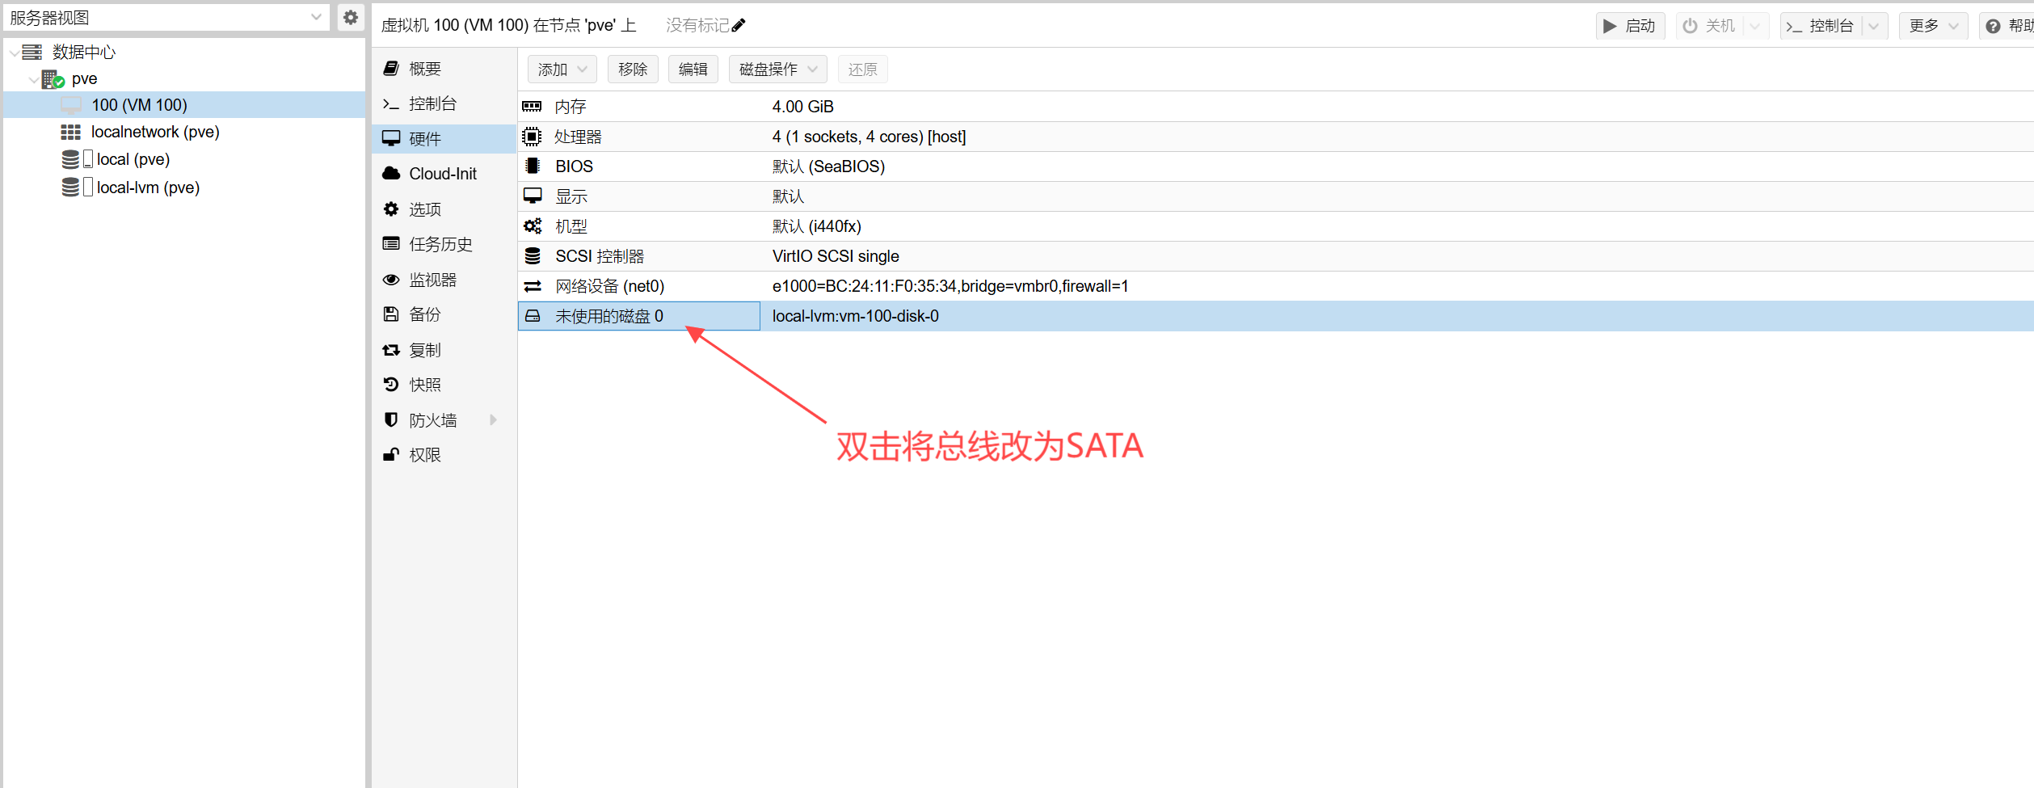Viewport: 2034px width, 788px height.
Task: Click the 移除 remove button
Action: (x=633, y=70)
